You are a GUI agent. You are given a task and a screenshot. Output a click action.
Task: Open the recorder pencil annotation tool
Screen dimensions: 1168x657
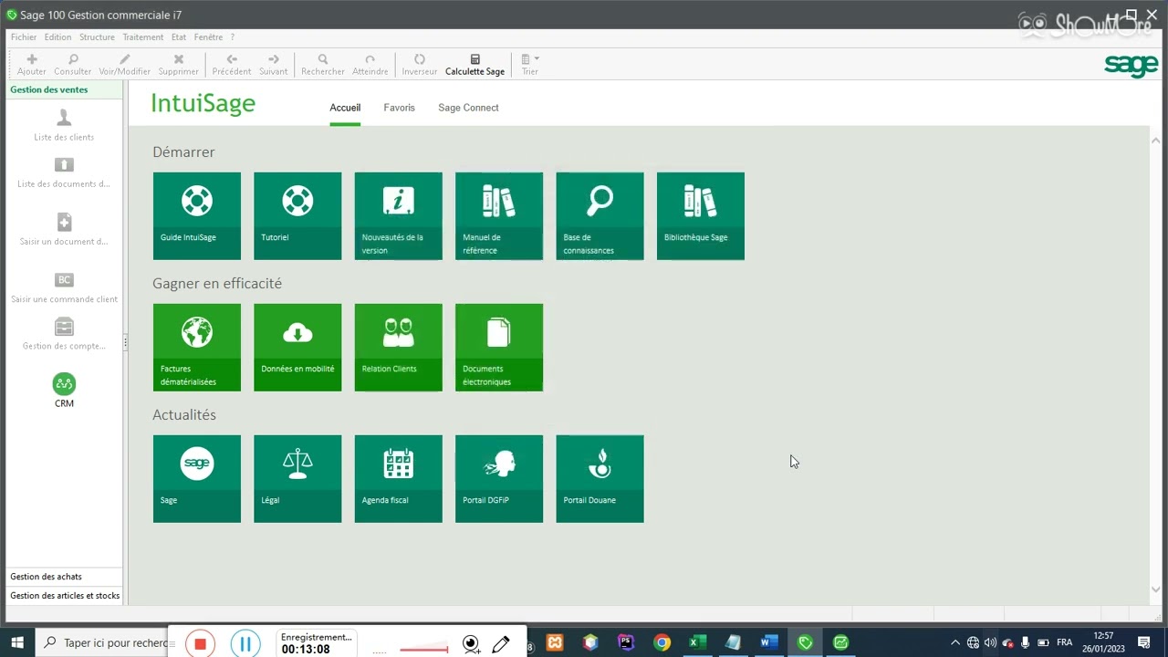[x=501, y=644]
